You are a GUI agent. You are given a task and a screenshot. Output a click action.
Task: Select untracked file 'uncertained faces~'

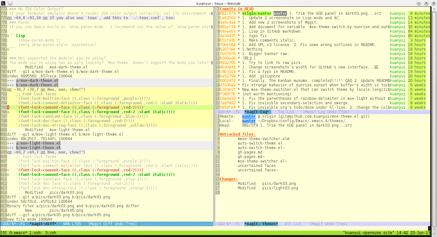coord(258,170)
